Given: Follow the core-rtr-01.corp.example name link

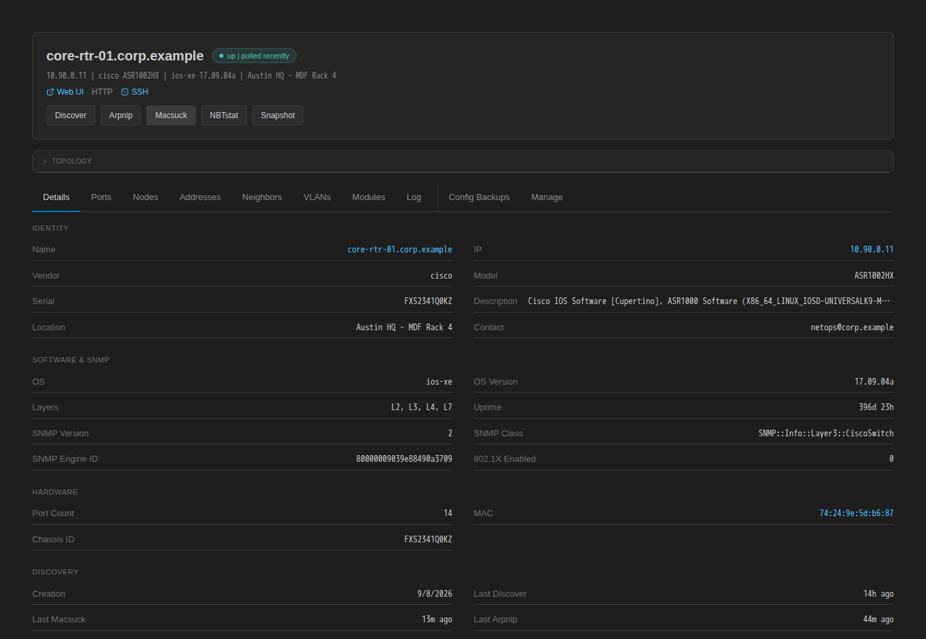Looking at the screenshot, I should tap(400, 250).
